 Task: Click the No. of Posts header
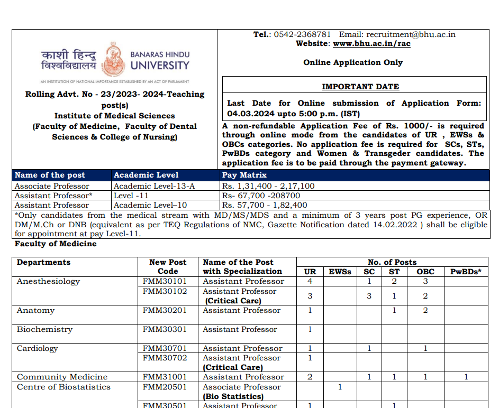(392, 262)
